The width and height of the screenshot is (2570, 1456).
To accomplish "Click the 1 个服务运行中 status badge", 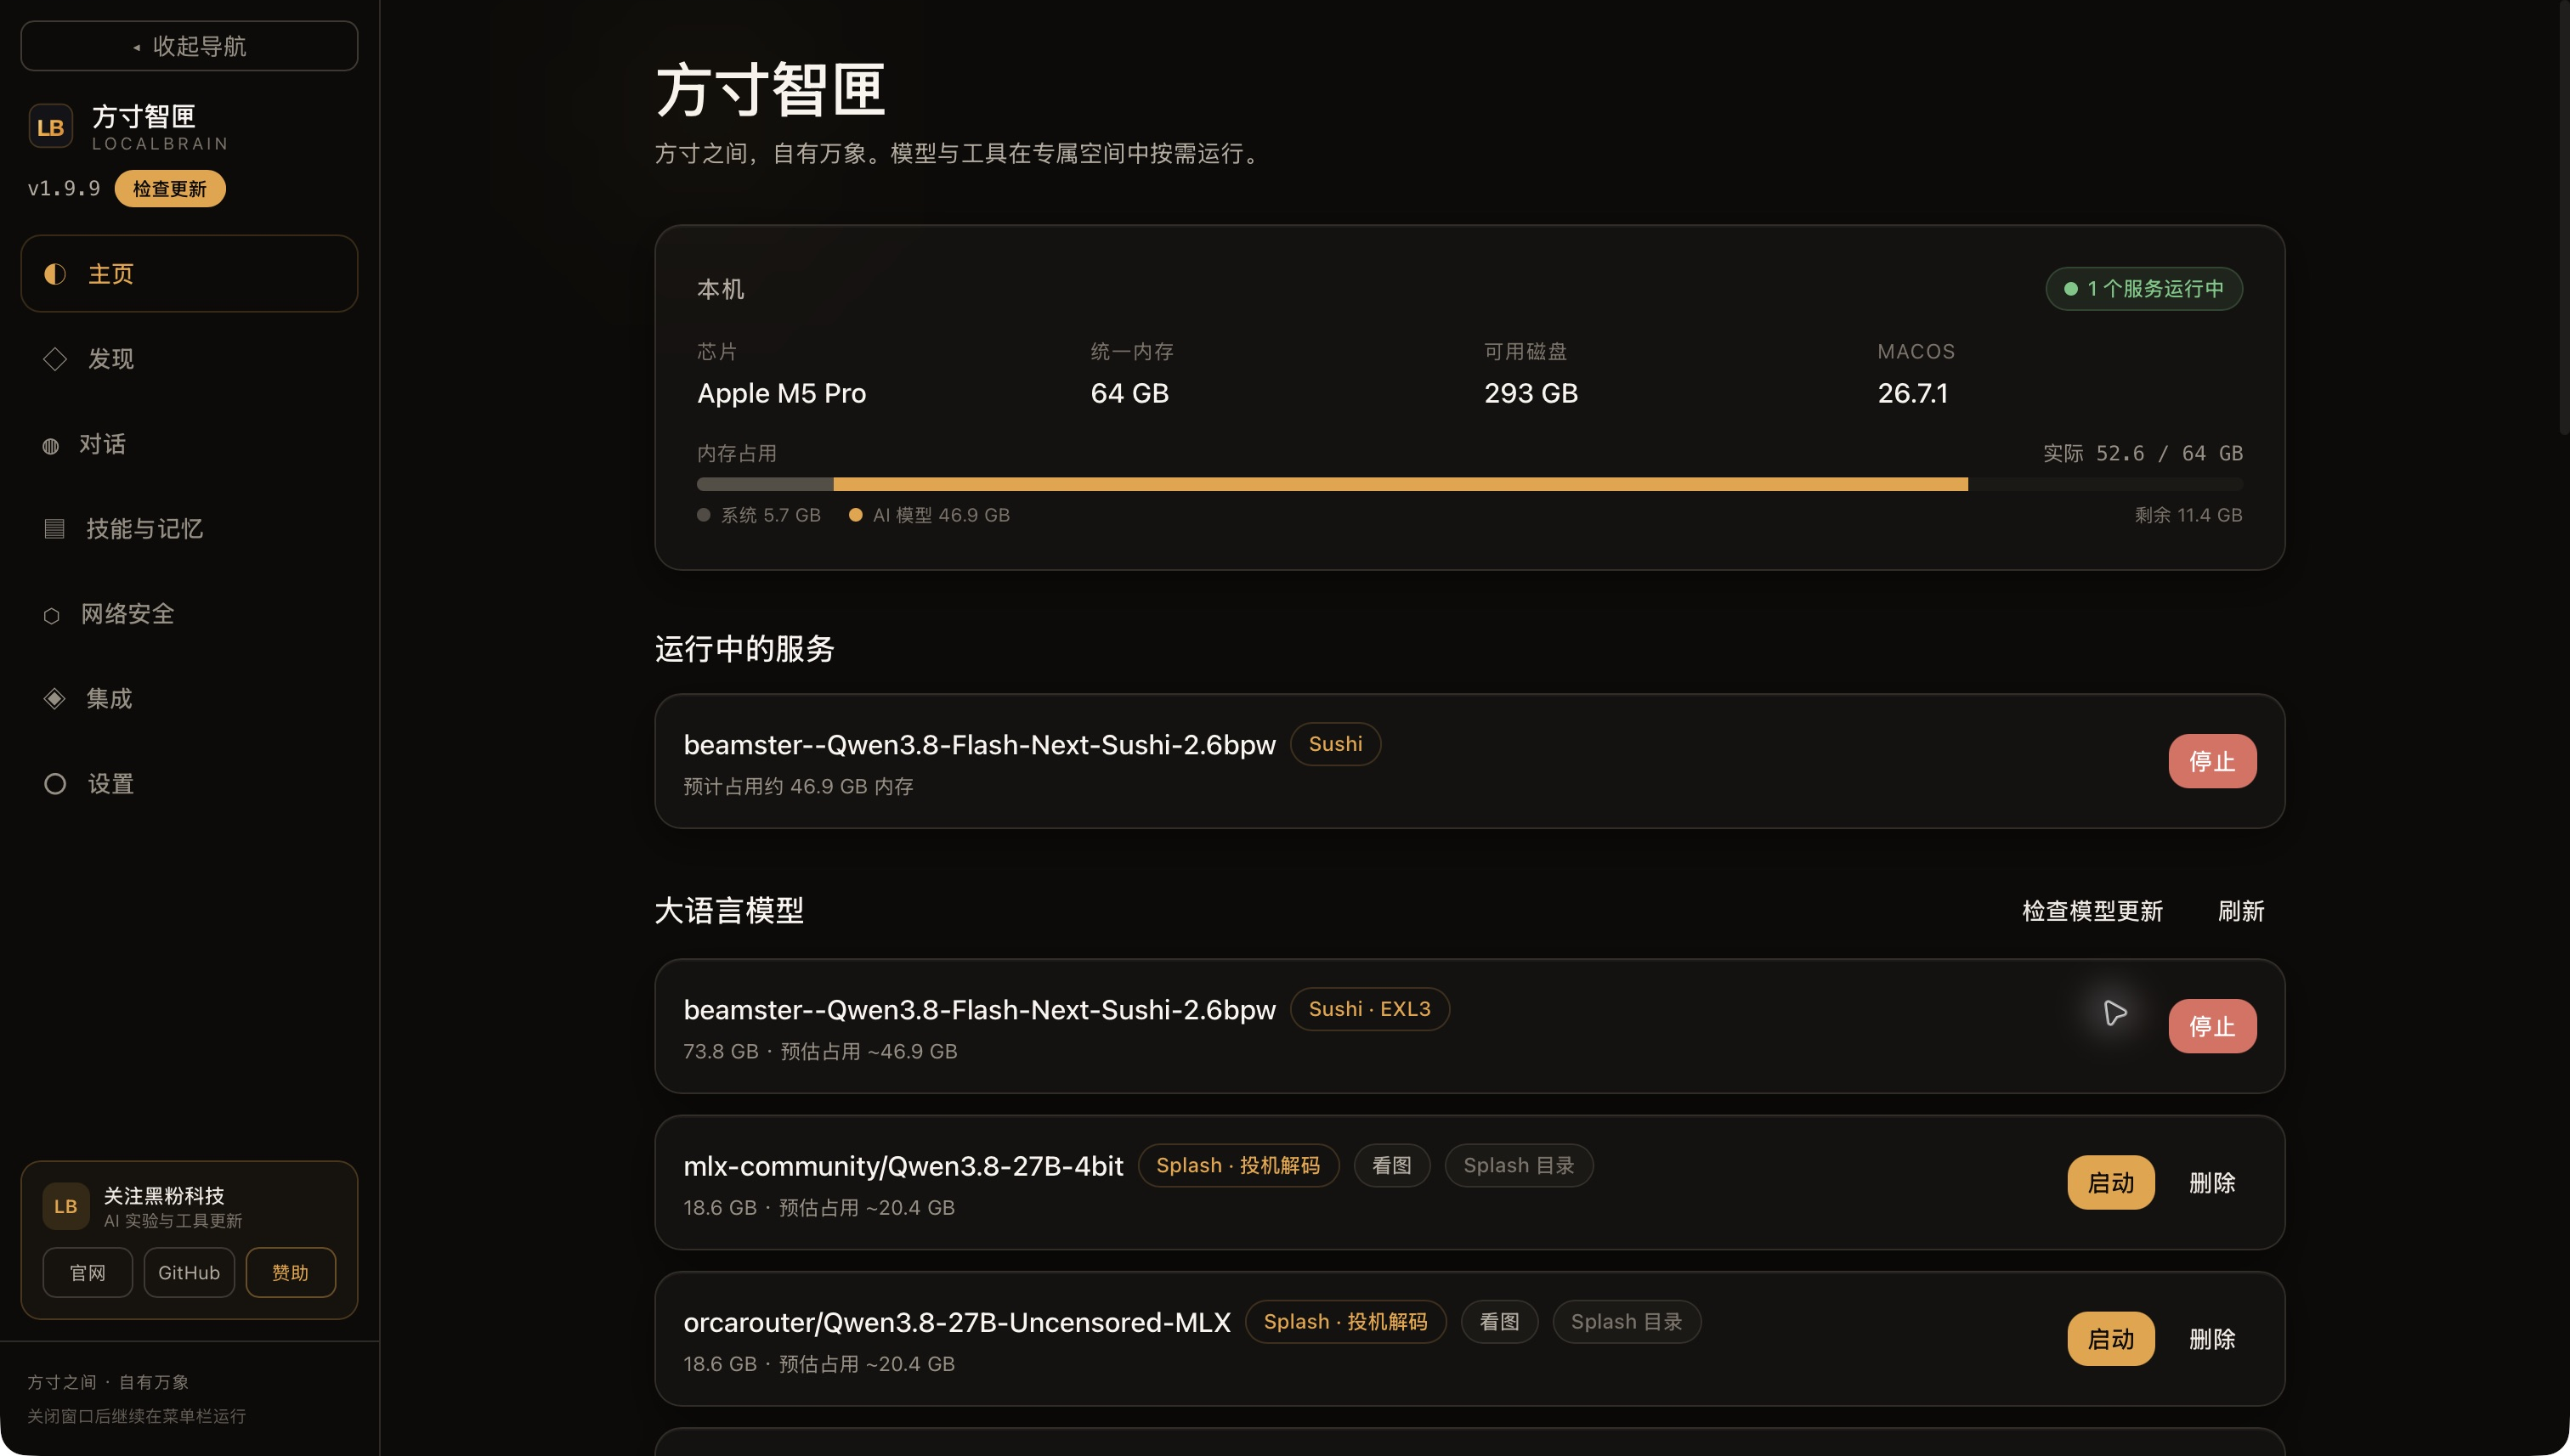I will [2144, 289].
